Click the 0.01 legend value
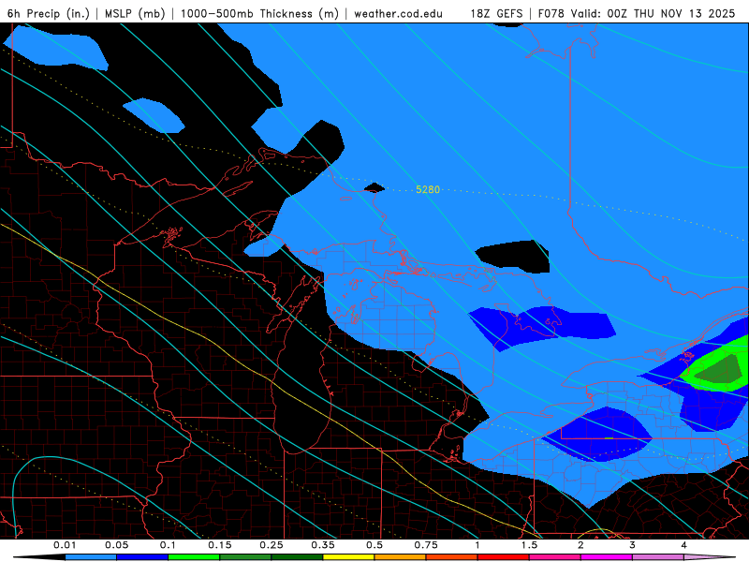Image resolution: width=749 pixels, height=562 pixels. coord(65,545)
